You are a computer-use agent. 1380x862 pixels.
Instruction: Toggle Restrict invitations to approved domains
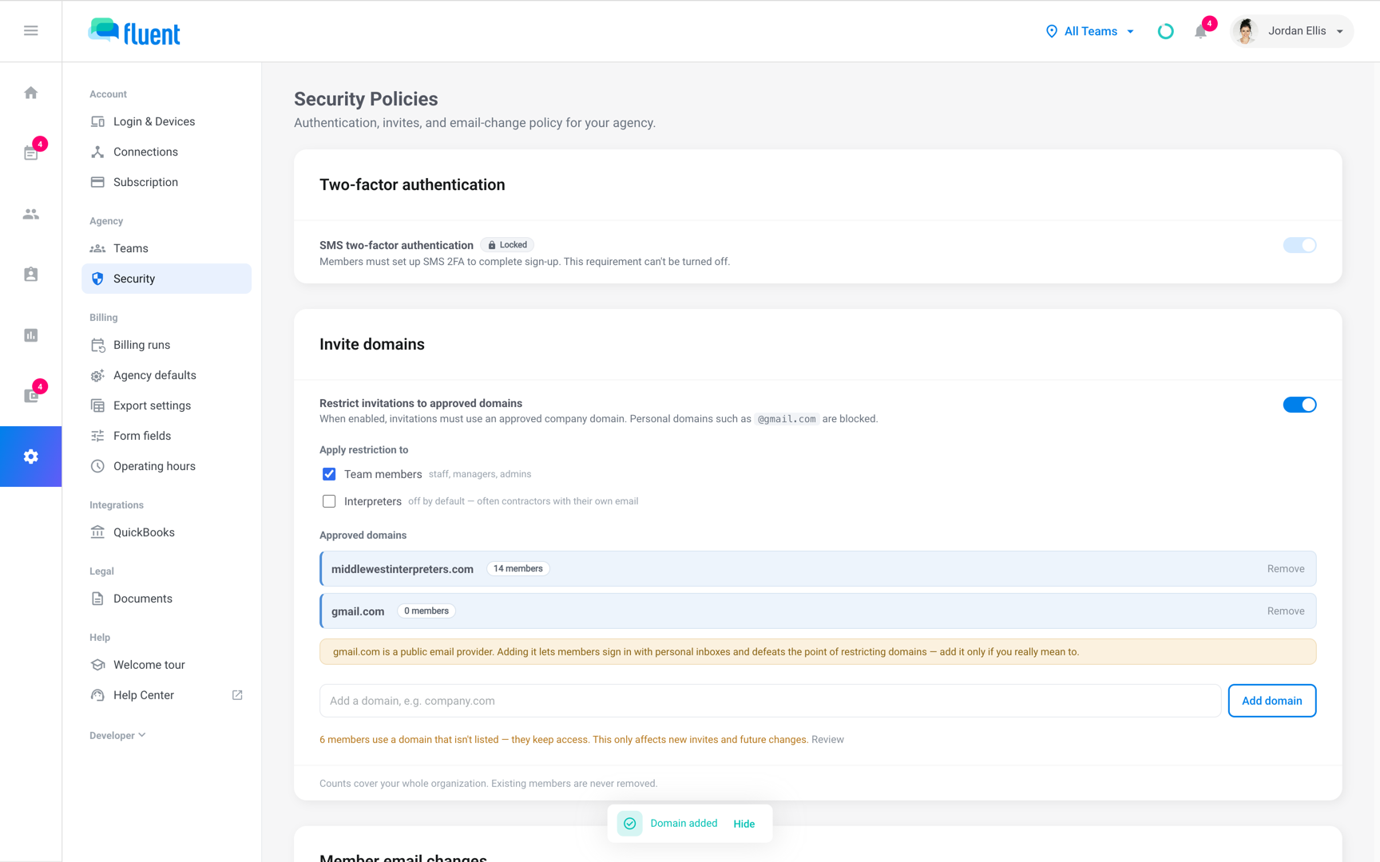1299,405
